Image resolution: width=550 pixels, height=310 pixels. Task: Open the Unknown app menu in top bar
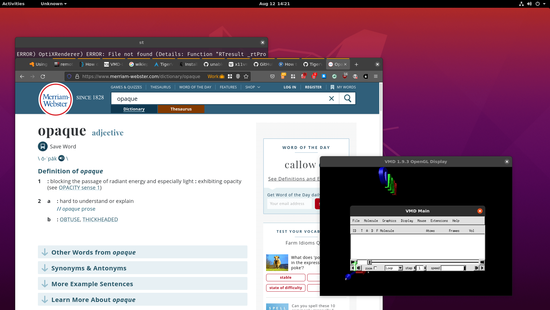54,4
